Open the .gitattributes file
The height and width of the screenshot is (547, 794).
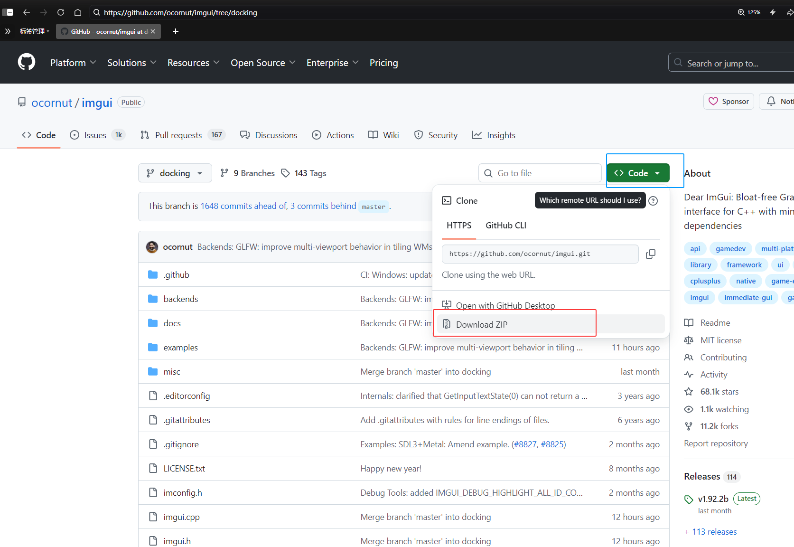(x=187, y=420)
